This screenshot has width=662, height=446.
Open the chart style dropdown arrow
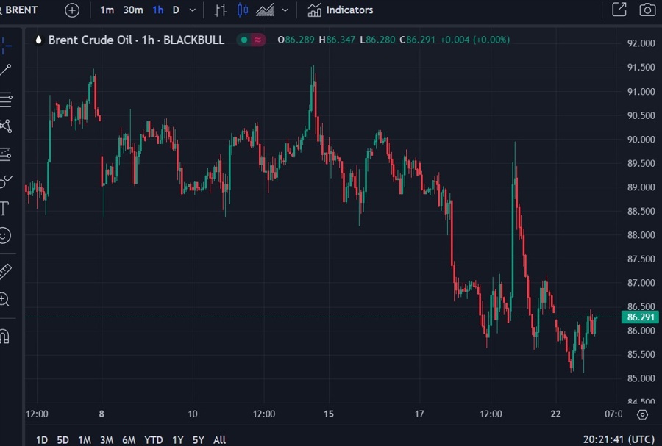(x=285, y=10)
